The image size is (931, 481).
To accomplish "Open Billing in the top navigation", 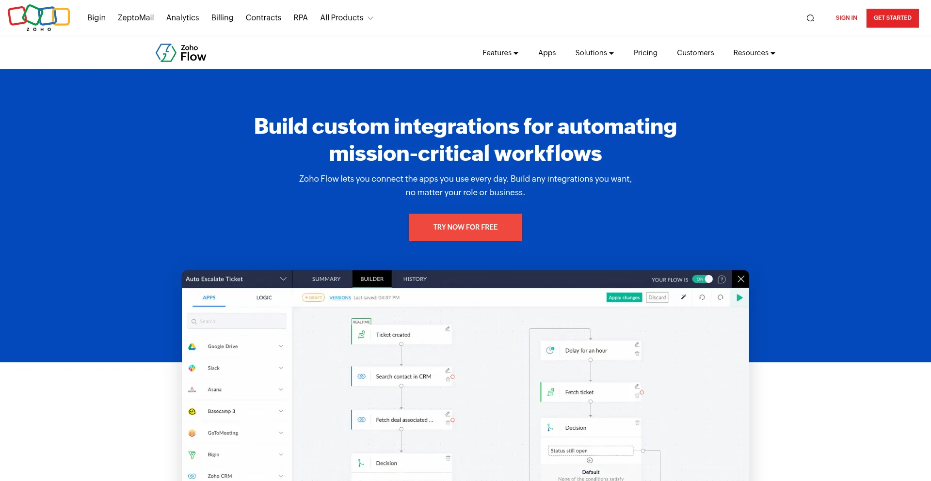I will 222,18.
